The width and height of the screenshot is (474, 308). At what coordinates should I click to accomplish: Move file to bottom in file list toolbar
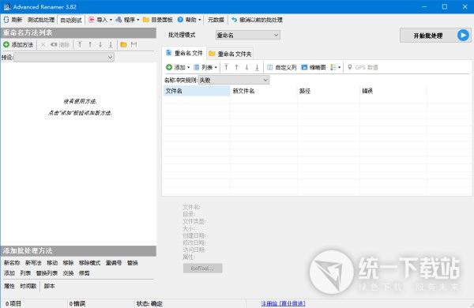click(x=257, y=67)
